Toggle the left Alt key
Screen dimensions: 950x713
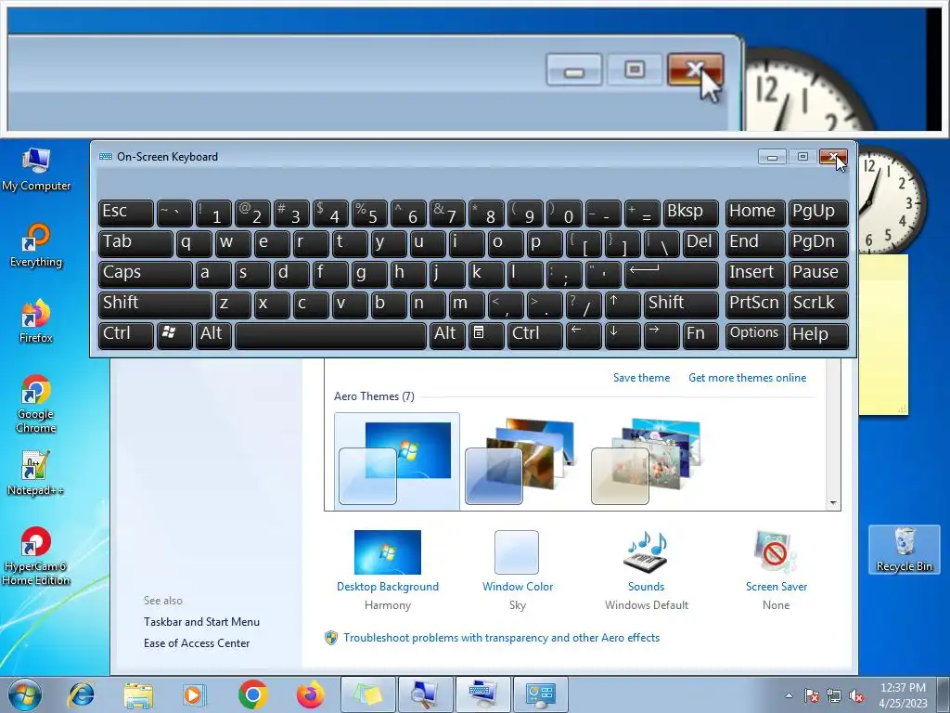point(212,334)
